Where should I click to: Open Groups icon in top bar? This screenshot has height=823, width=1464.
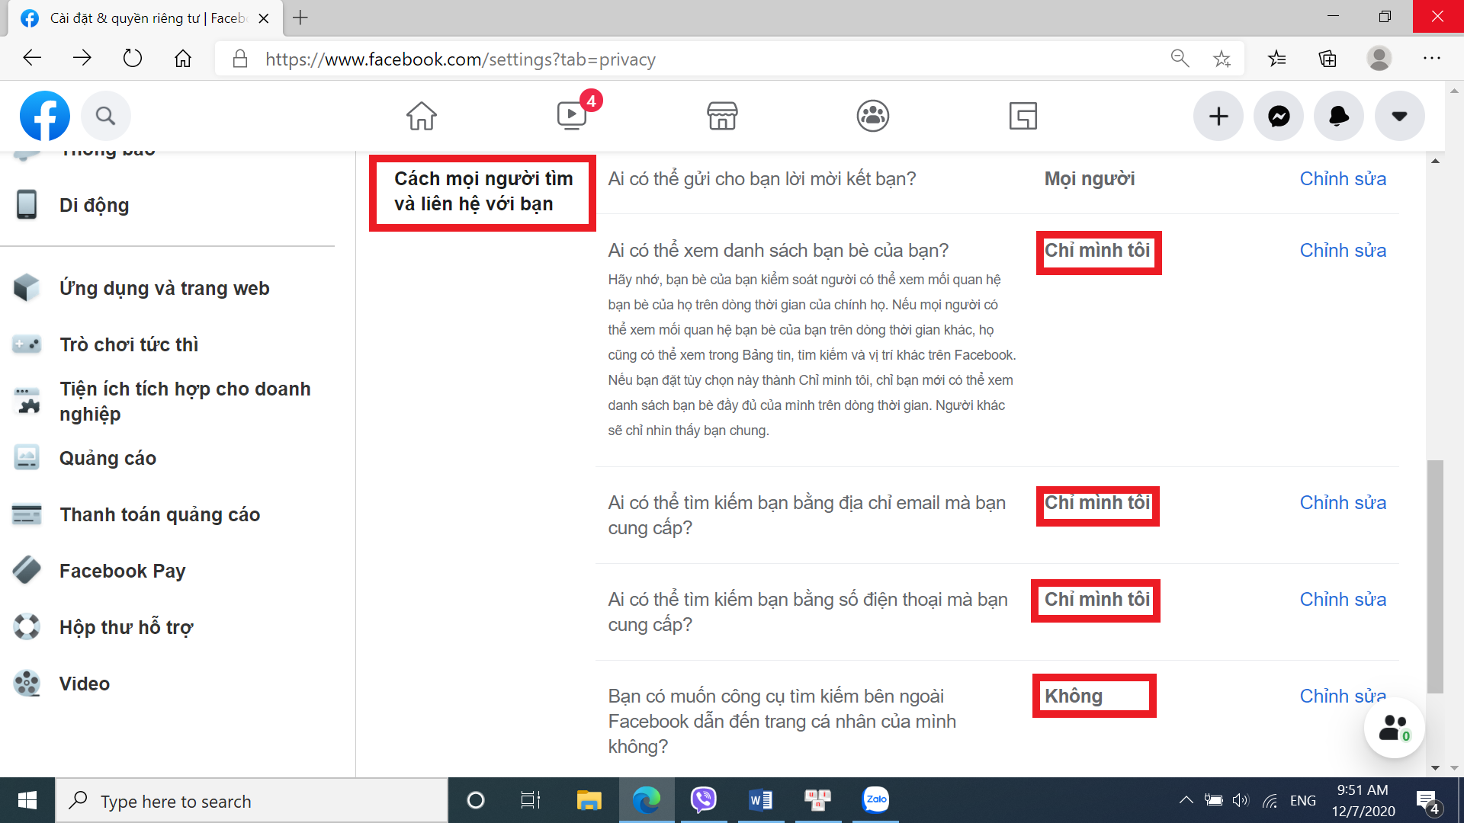(x=872, y=116)
